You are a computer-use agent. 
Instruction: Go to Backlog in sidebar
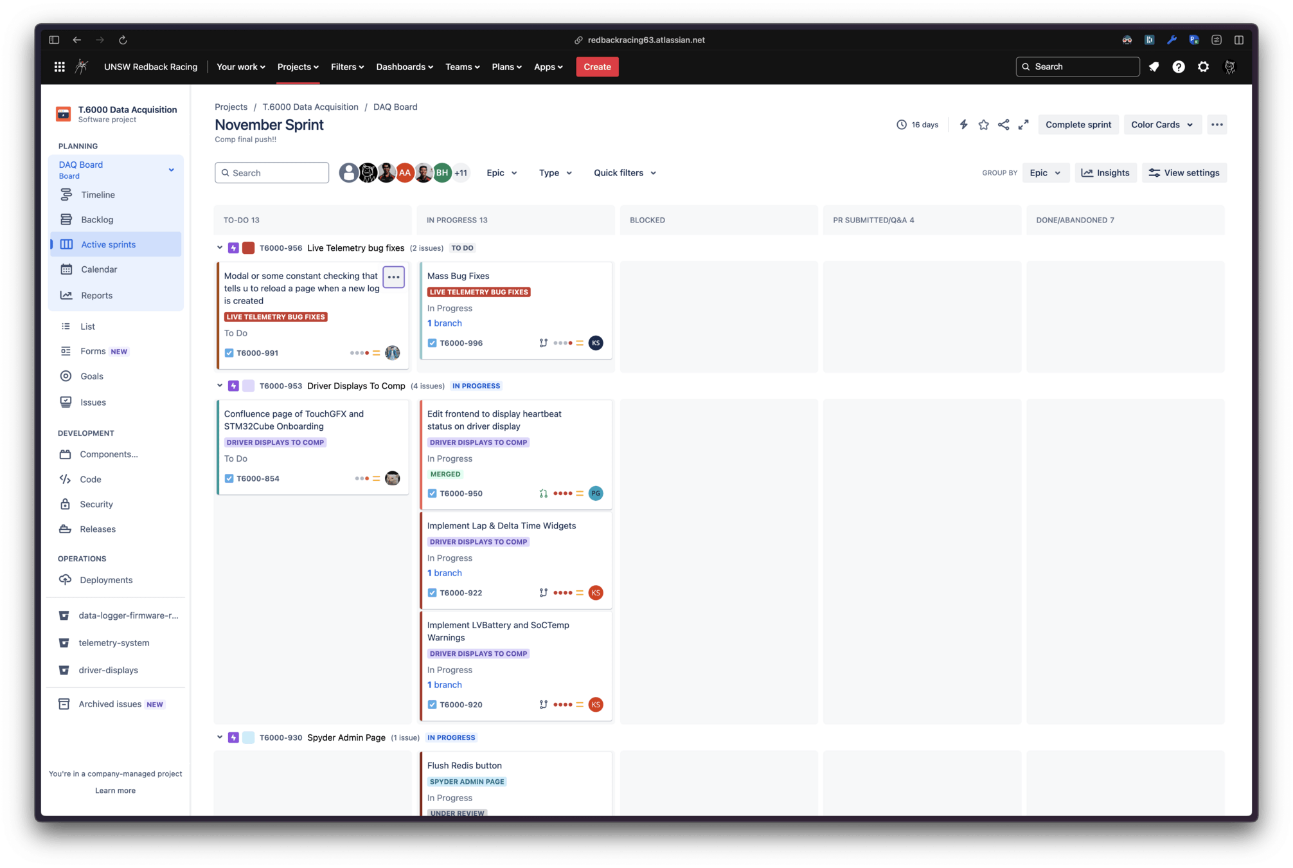[x=97, y=220]
